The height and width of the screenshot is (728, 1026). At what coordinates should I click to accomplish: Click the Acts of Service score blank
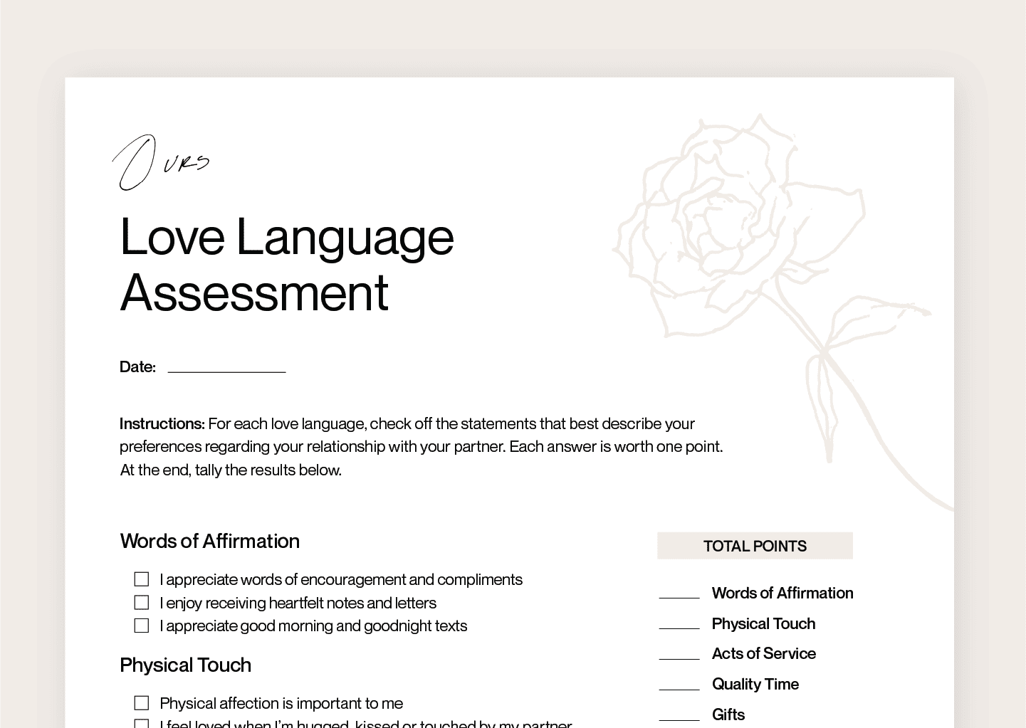click(679, 654)
